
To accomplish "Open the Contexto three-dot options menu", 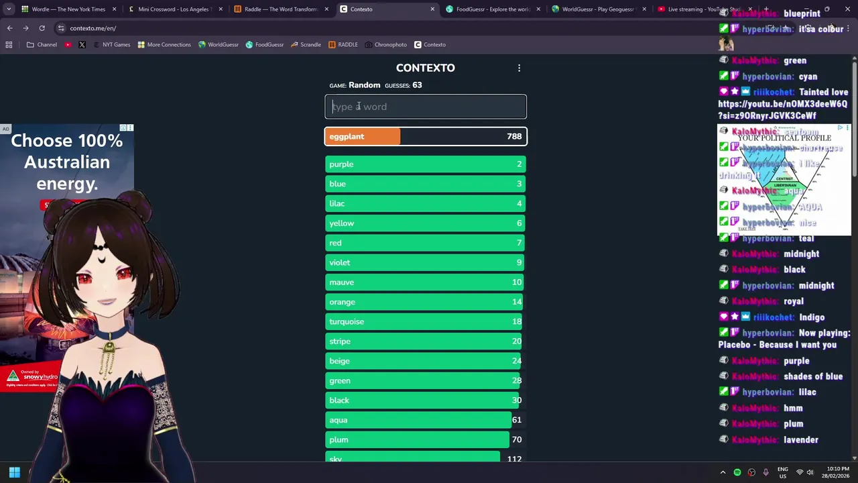I will click(x=519, y=68).
